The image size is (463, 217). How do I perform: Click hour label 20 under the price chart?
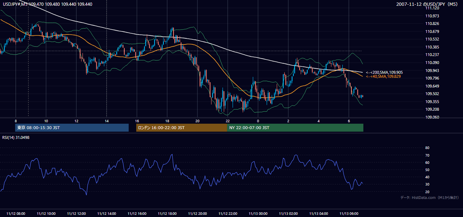(197, 121)
